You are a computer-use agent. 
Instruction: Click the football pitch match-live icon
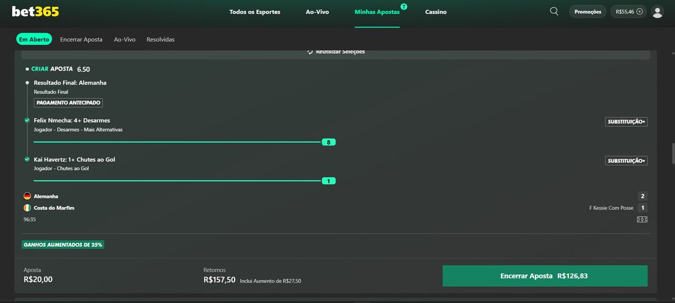642,220
